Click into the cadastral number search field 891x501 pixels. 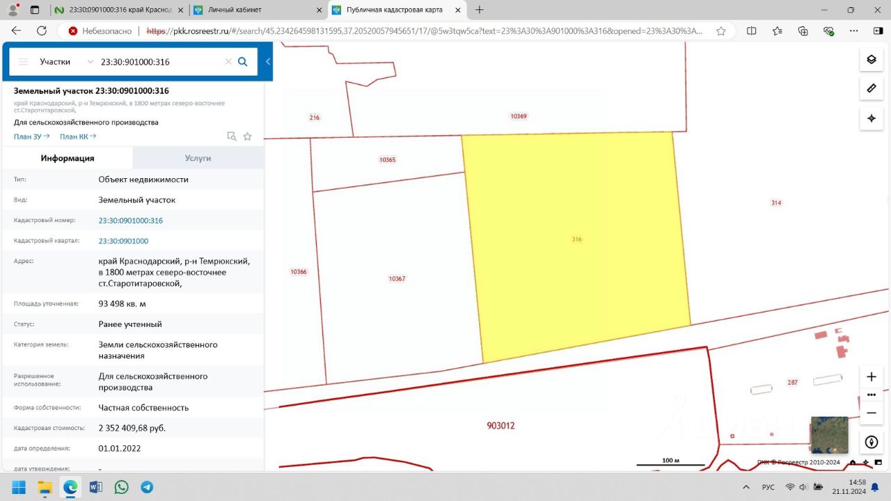(x=160, y=61)
